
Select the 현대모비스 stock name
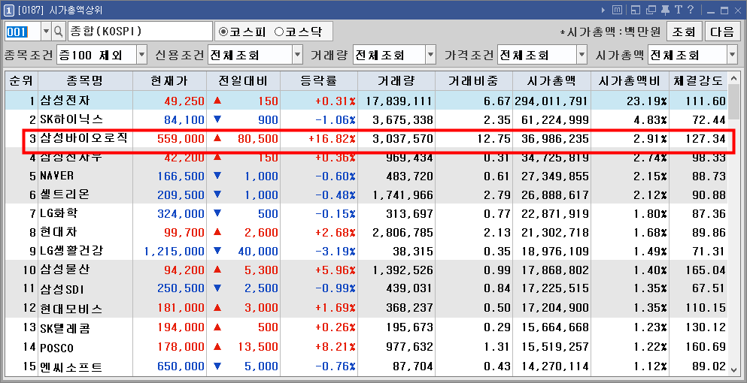coord(71,309)
